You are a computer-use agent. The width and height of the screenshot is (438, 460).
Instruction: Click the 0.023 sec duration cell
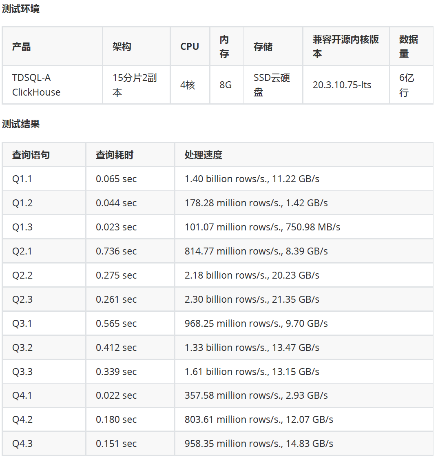pos(130,227)
